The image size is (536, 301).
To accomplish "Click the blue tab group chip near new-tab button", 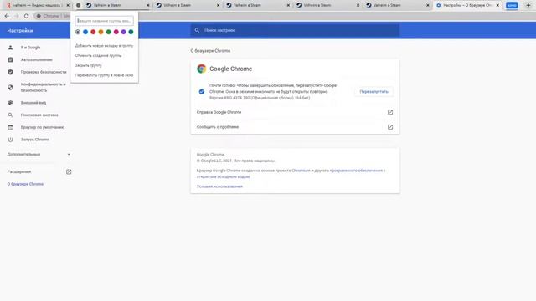I will click(x=512, y=5).
